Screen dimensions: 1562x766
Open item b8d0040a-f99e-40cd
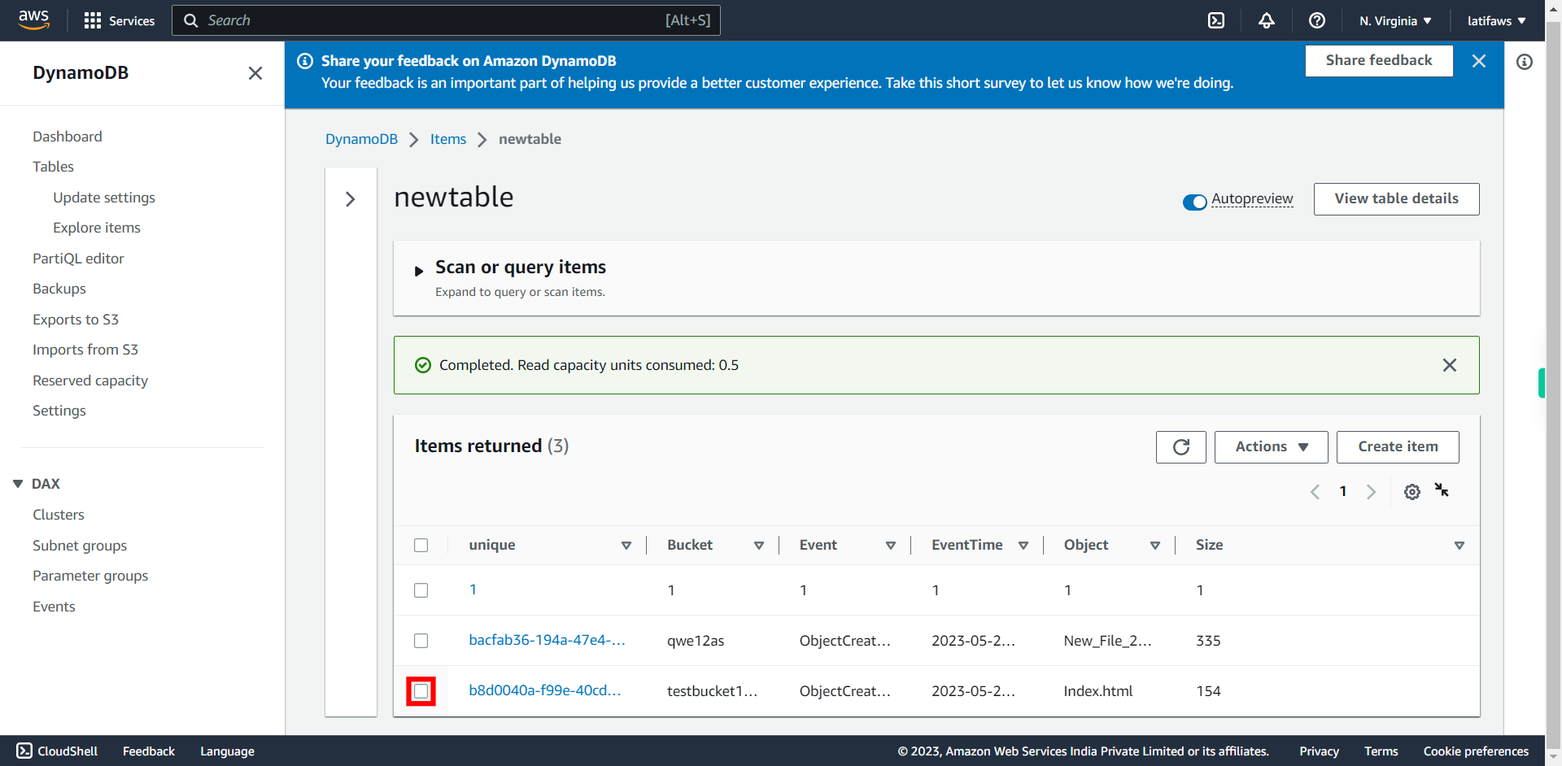click(544, 690)
